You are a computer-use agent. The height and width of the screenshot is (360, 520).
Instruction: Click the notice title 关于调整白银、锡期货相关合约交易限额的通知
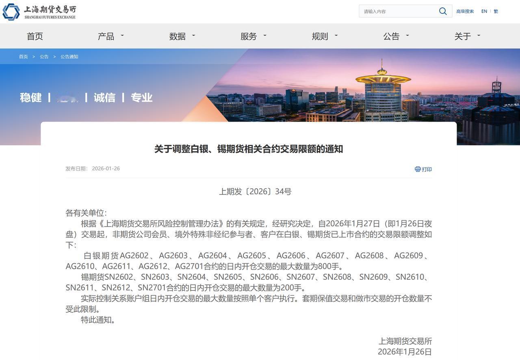249,149
